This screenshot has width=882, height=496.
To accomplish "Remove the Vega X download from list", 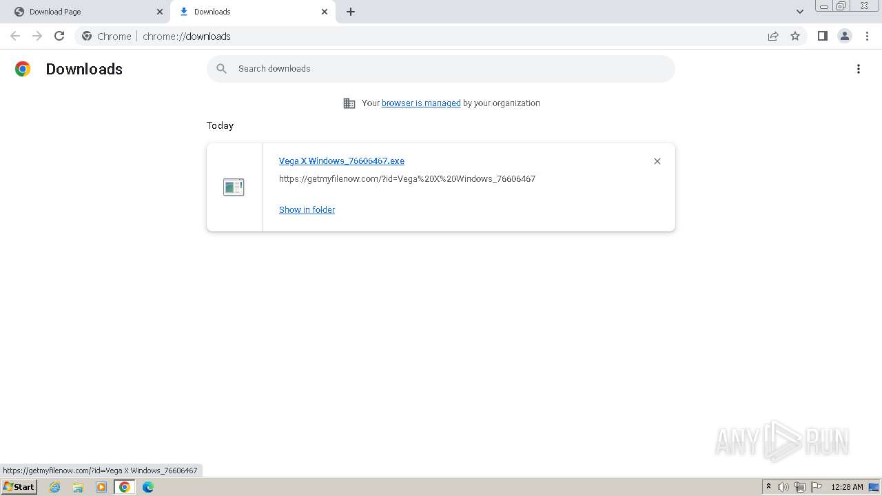I will click(x=657, y=161).
